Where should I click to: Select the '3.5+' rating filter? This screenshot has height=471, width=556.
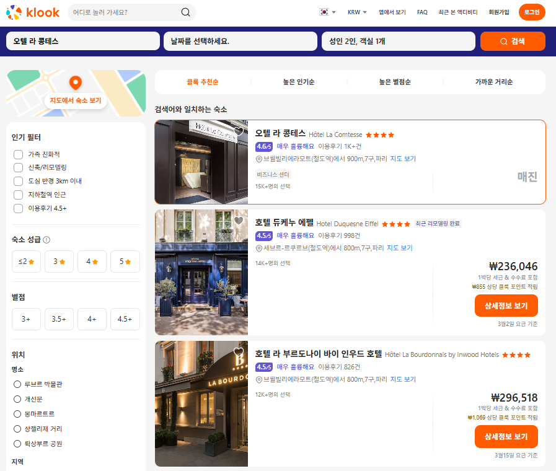60,319
